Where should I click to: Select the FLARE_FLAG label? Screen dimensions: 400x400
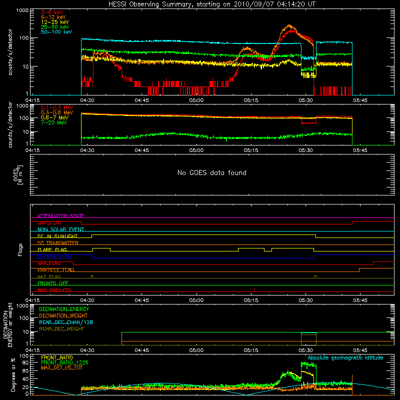tap(52, 249)
